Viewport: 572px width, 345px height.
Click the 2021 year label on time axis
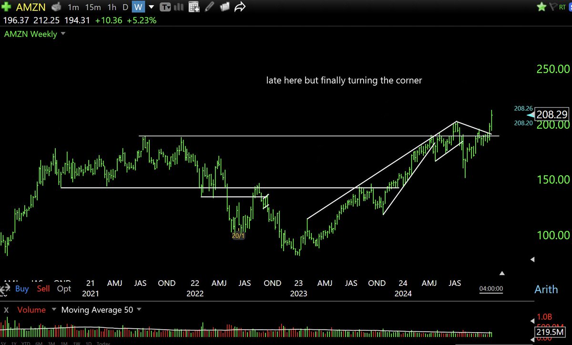pyautogui.click(x=91, y=294)
